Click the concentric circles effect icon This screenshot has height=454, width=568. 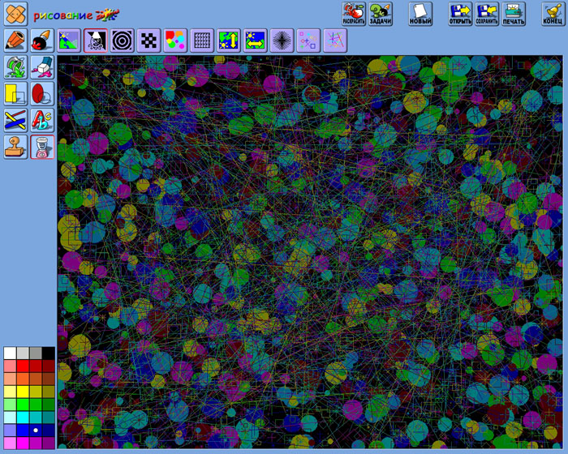pyautogui.click(x=123, y=41)
